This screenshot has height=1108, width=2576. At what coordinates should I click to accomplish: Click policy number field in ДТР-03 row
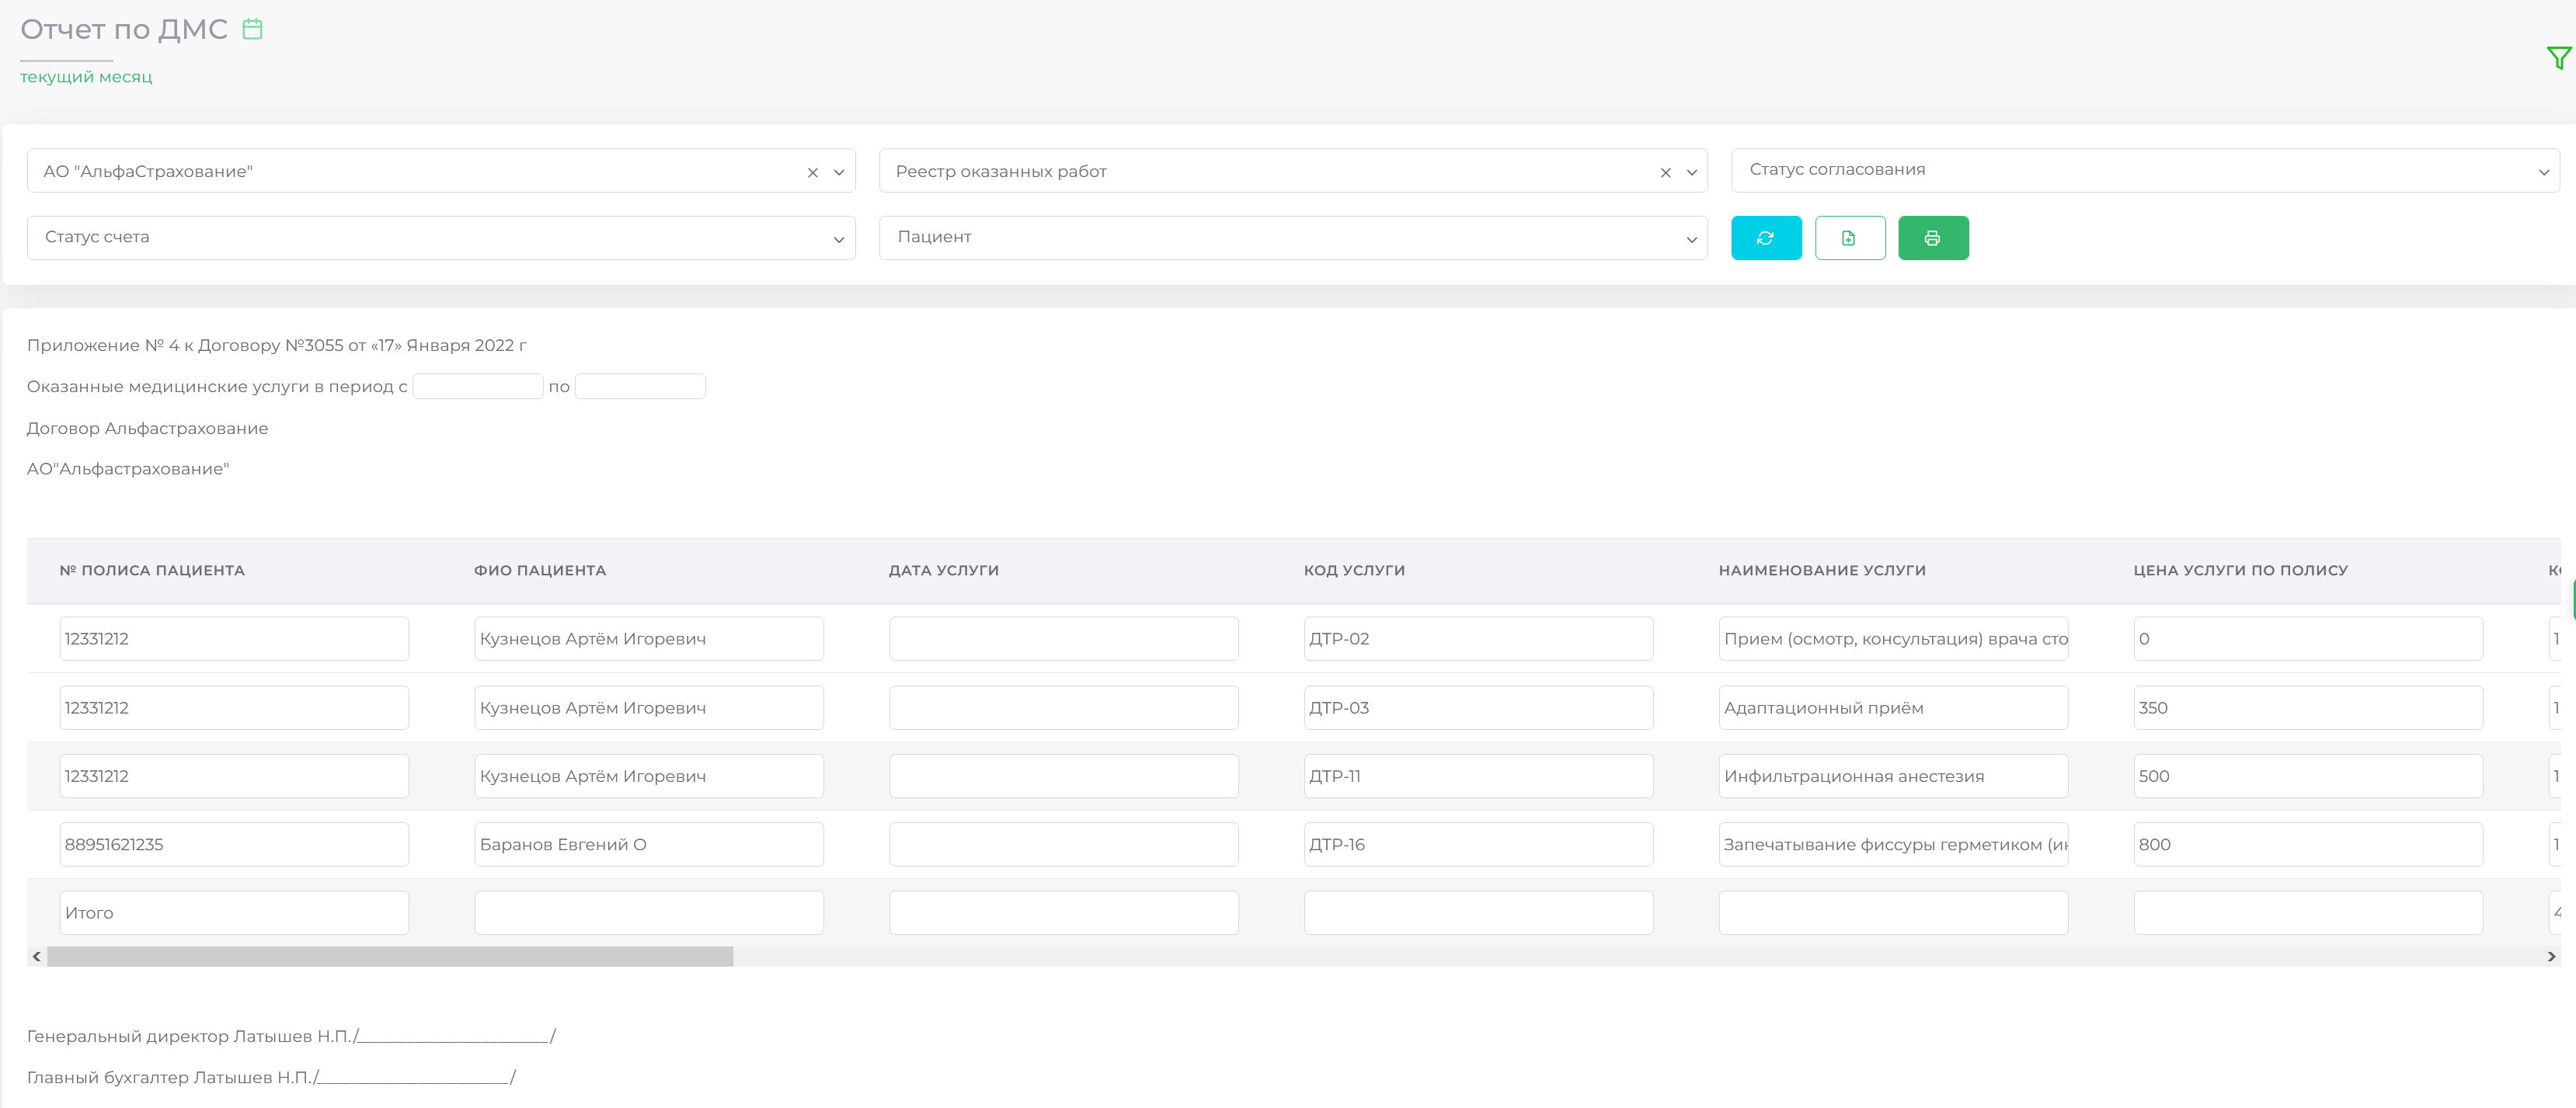coord(234,707)
